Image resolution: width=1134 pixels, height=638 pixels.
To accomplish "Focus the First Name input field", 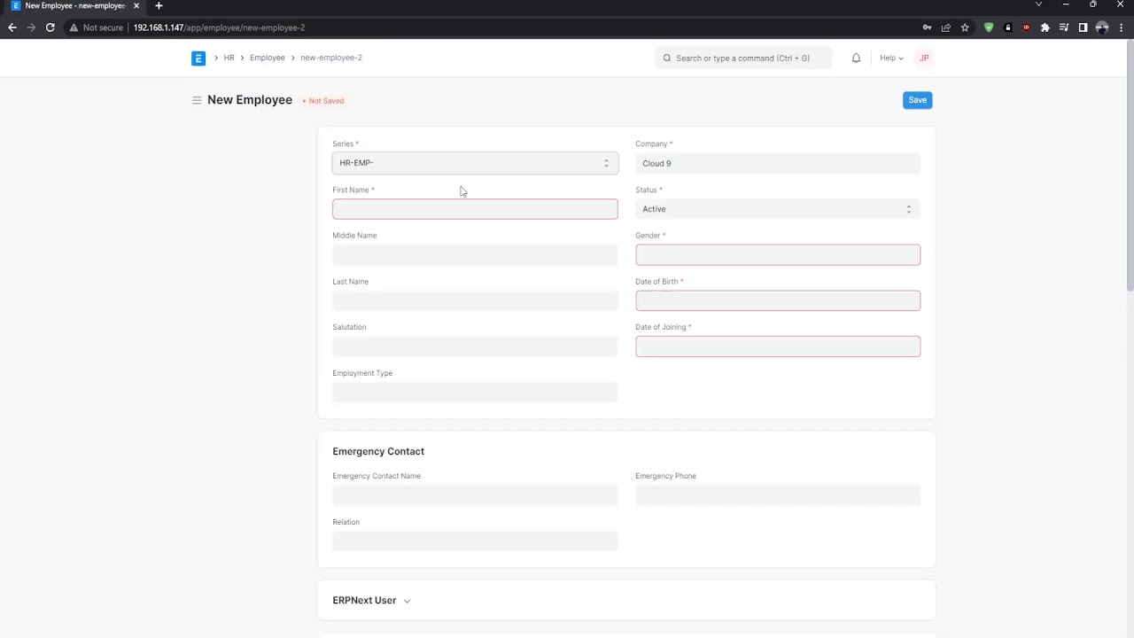I will click(x=475, y=209).
